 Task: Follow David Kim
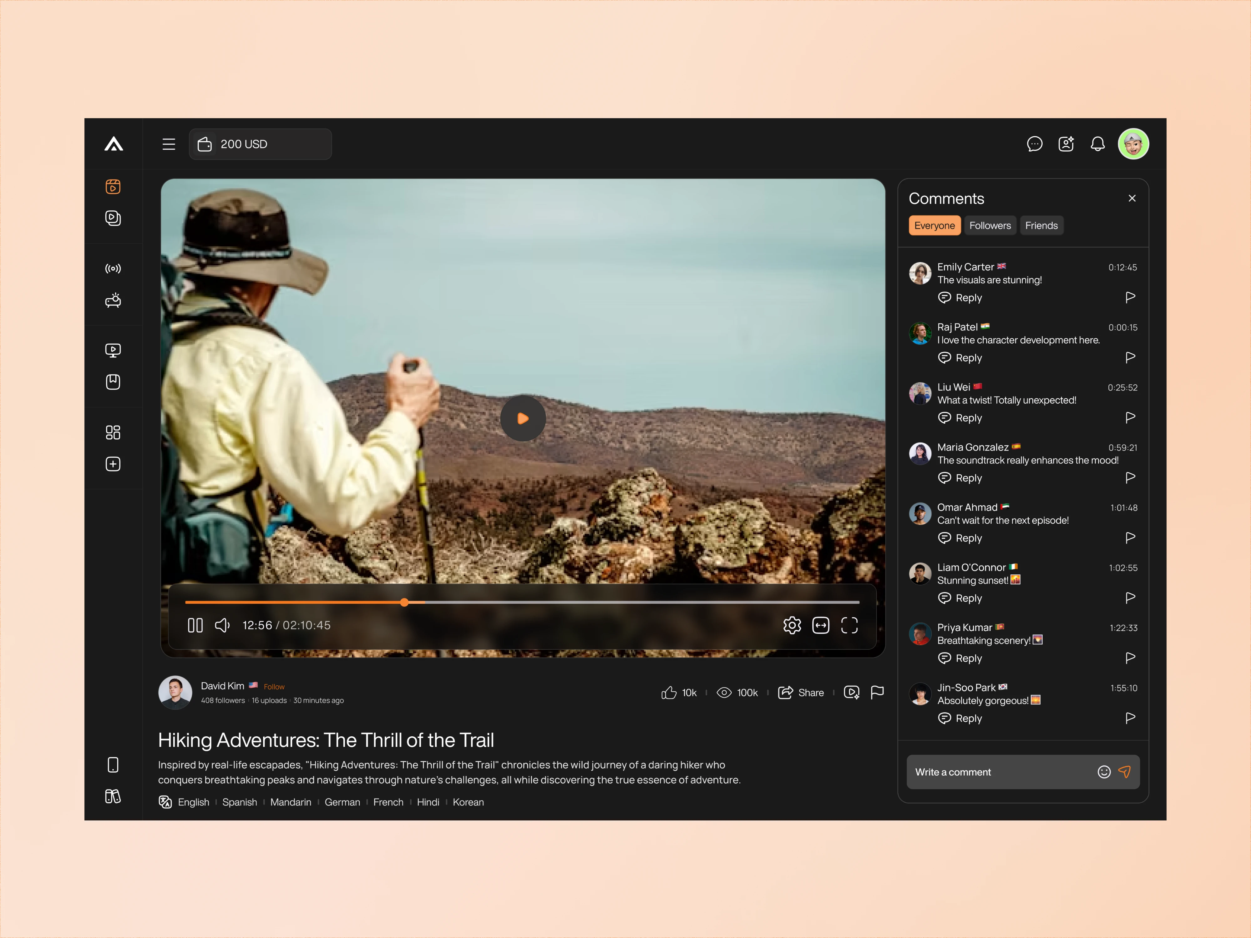(274, 687)
